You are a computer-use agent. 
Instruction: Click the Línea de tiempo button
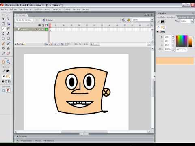[x=24, y=20]
